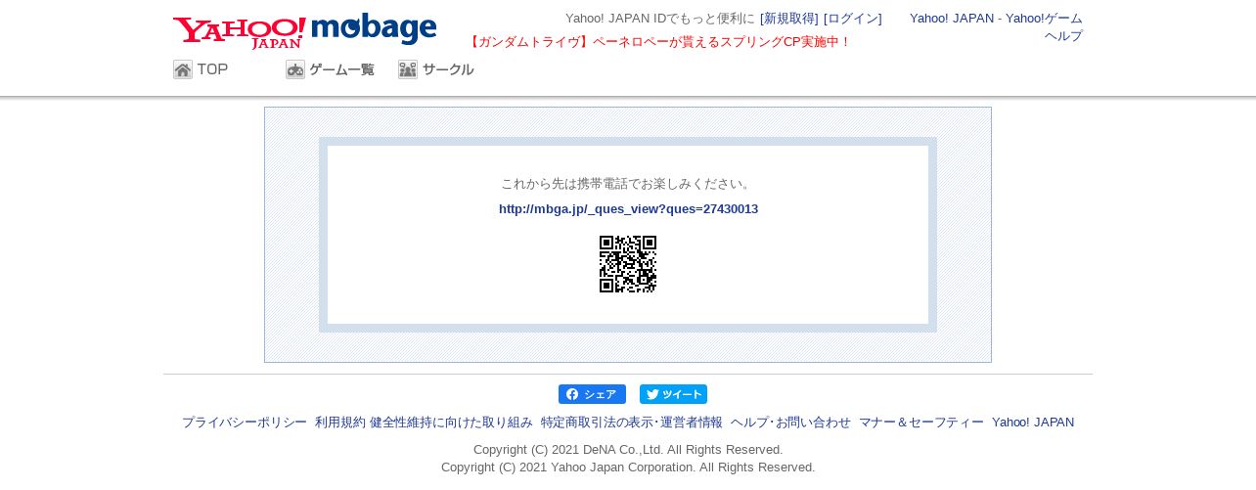Open the TOP home icon
1256x490 pixels.
click(183, 69)
